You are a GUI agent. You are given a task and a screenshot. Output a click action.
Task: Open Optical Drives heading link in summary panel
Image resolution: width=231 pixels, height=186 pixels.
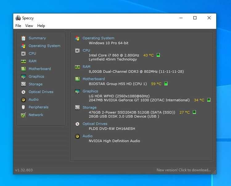pos(95,124)
